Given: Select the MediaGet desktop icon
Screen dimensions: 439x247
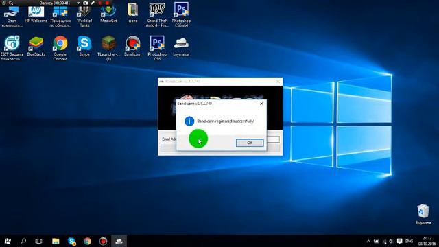Looking at the screenshot, I should tap(108, 14).
